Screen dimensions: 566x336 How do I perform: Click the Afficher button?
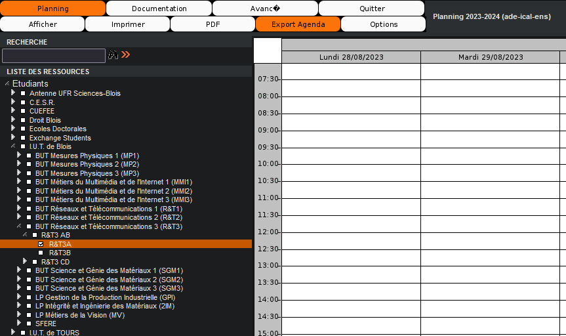pos(43,24)
